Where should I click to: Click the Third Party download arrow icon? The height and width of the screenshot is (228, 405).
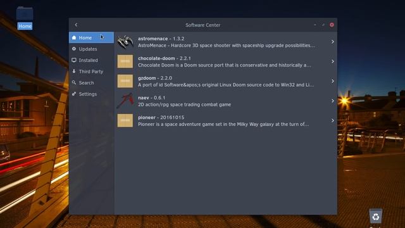click(x=74, y=71)
